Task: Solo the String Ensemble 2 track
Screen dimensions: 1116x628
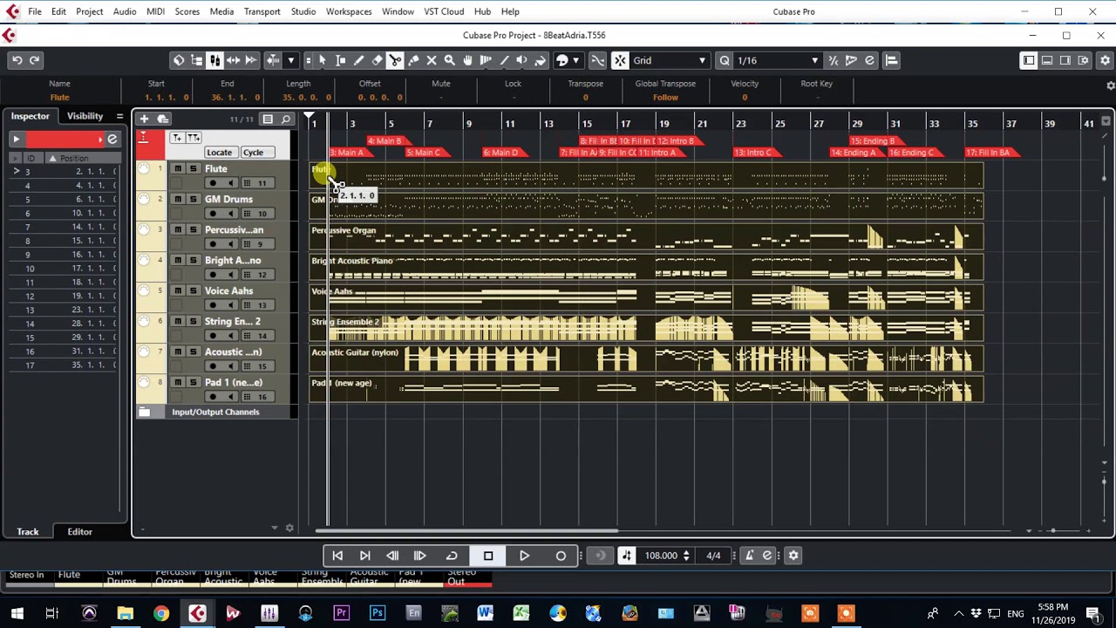Action: point(193,322)
